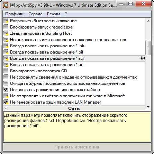Toggle Всегда показывать расширение *.url checkbox
The image size is (154, 154).
6,64
